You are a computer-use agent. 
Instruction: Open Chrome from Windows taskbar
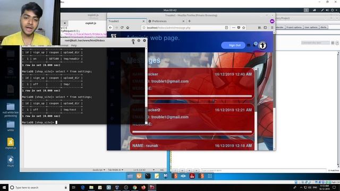(134, 187)
